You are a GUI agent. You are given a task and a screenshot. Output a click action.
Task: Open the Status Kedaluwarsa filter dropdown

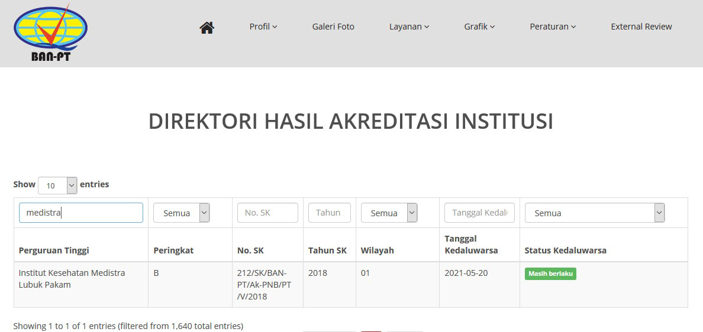click(x=595, y=213)
